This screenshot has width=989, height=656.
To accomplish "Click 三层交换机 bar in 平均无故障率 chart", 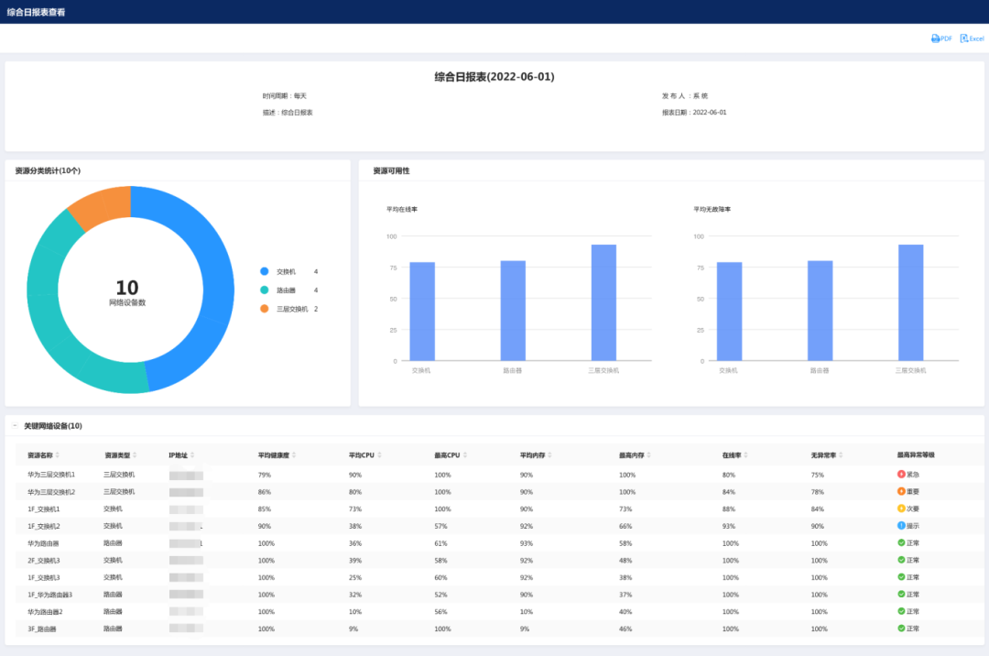I will point(911,302).
